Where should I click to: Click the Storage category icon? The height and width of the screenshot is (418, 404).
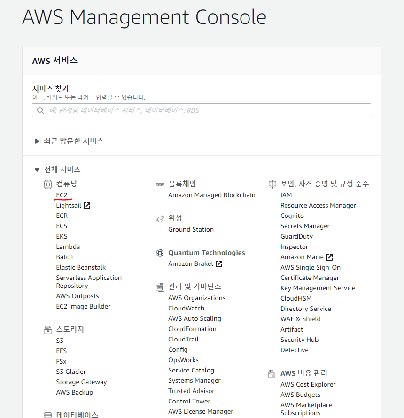pos(48,330)
